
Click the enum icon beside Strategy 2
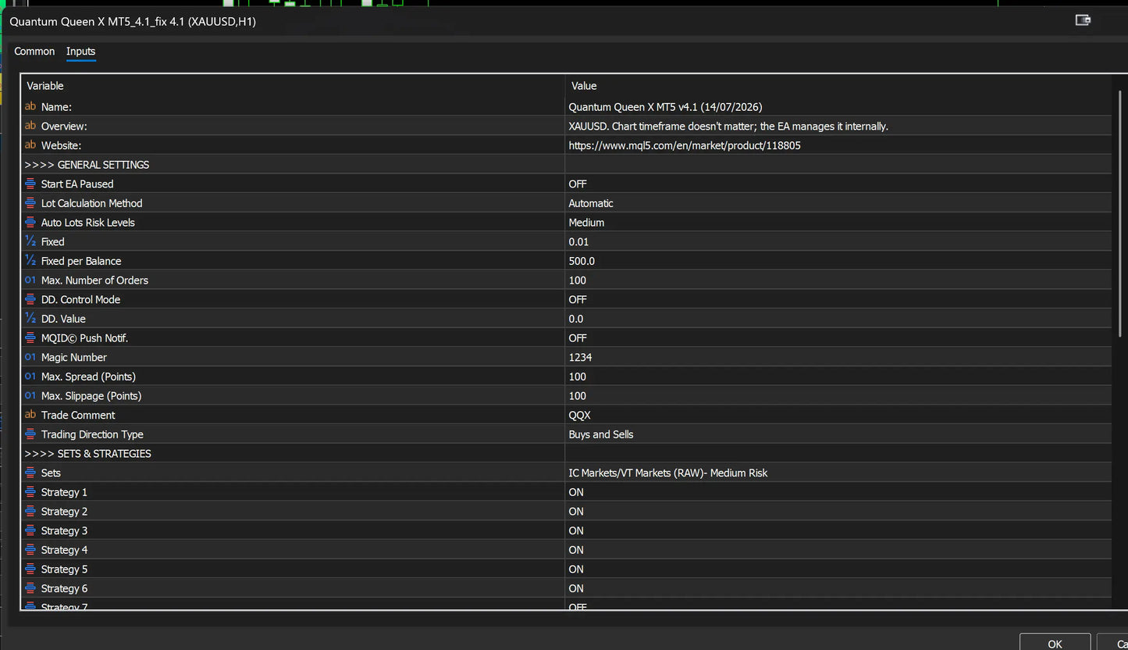(x=30, y=511)
